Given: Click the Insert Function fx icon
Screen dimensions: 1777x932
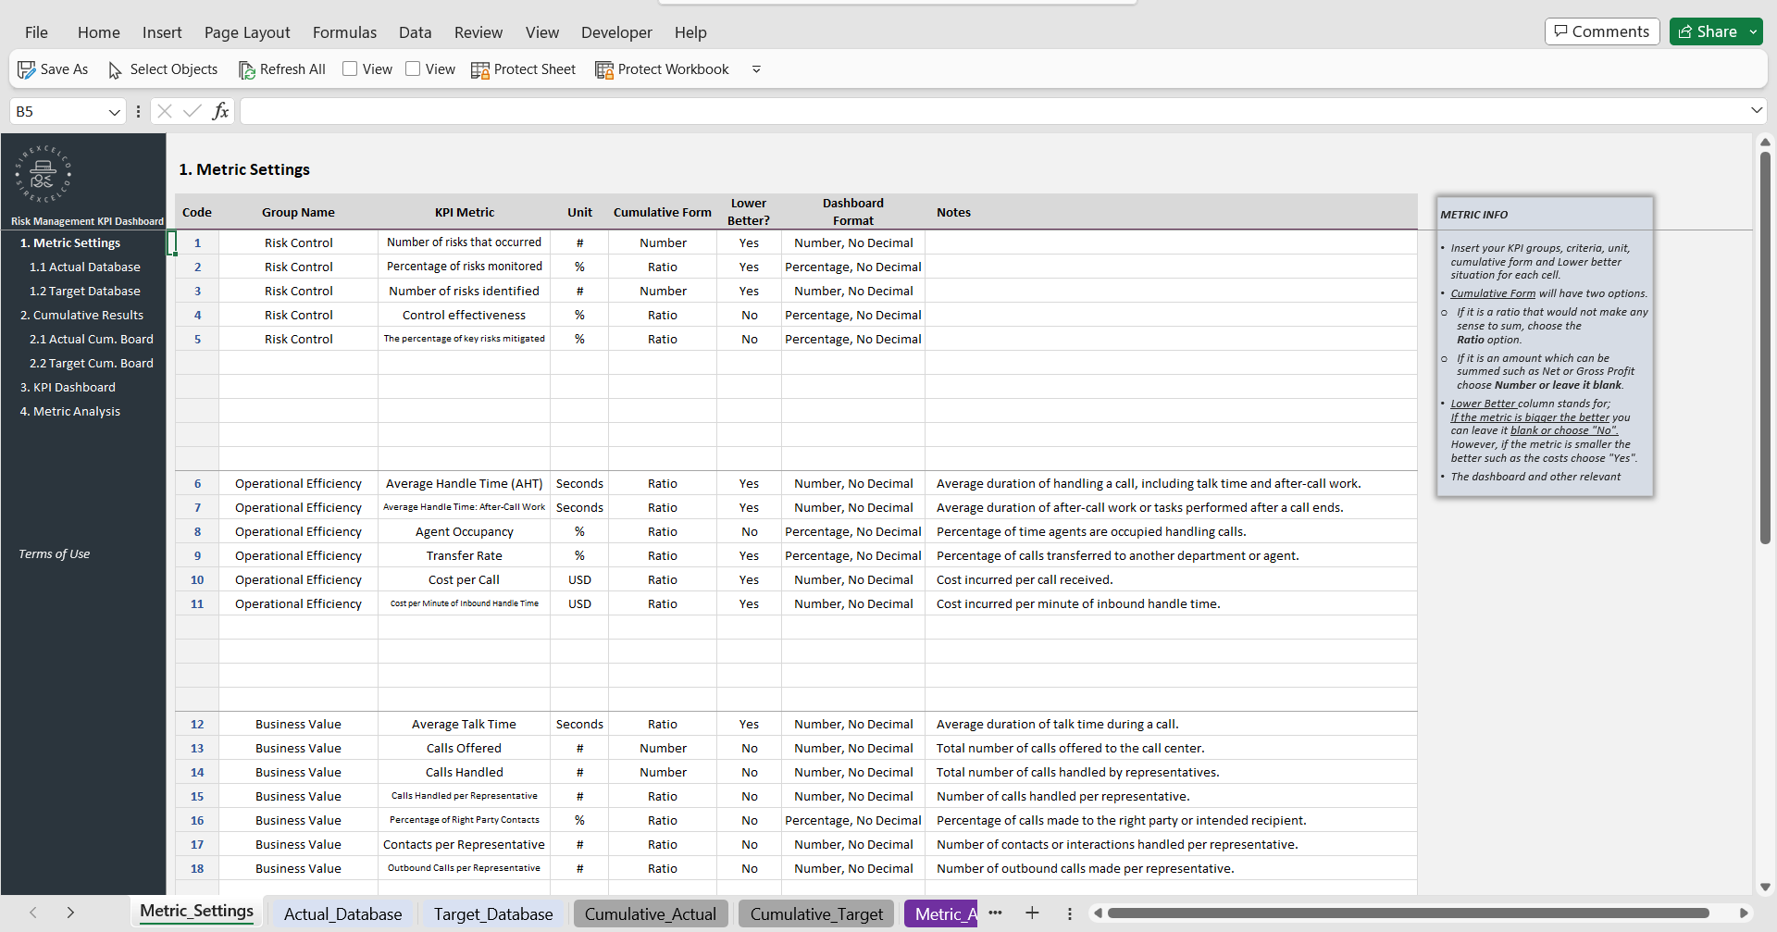Looking at the screenshot, I should pyautogui.click(x=220, y=111).
